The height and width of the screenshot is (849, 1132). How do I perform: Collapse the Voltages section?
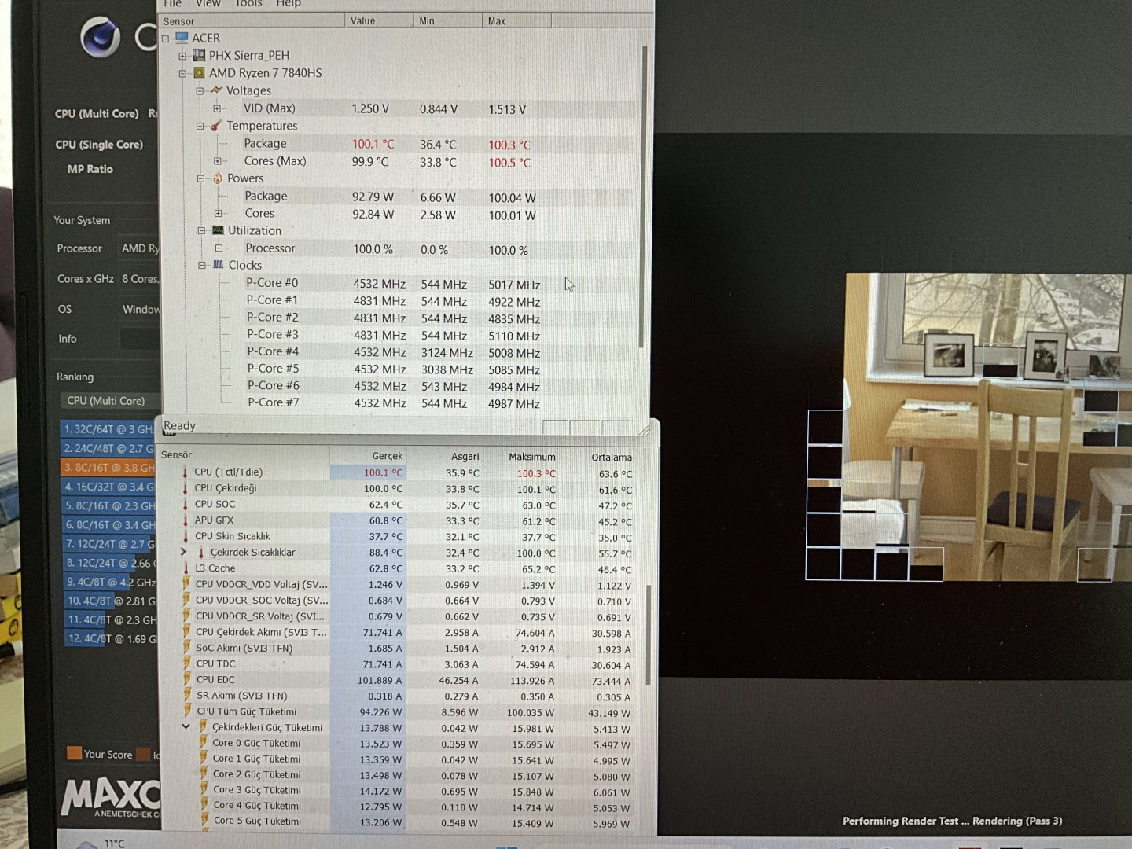coord(200,91)
